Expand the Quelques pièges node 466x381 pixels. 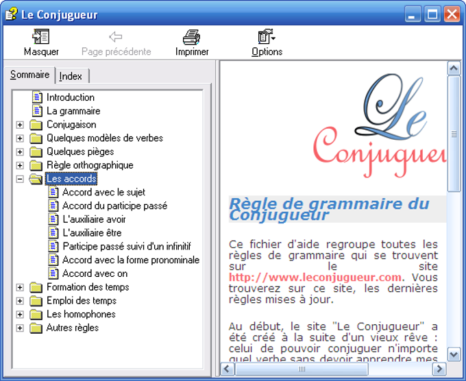coord(20,152)
